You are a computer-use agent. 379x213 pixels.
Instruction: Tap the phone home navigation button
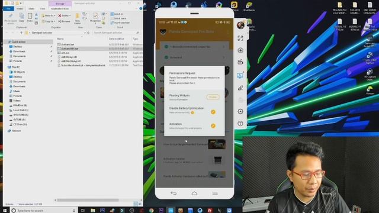coord(194,193)
